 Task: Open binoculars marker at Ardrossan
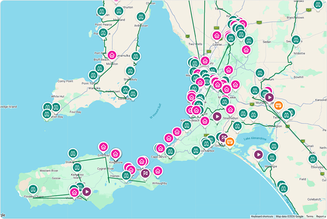141,16
